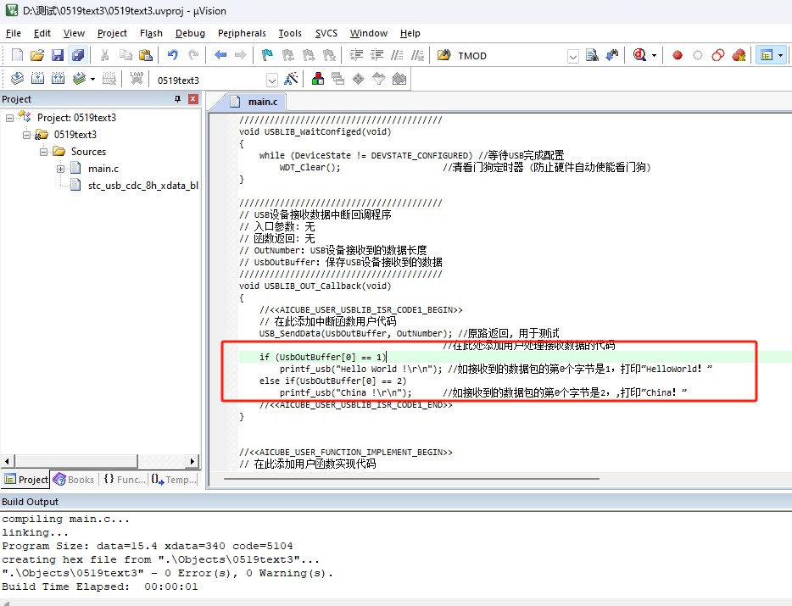Rebuild all target files icon

point(59,78)
